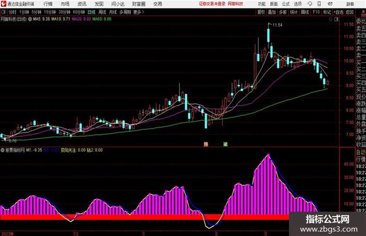
Task: Open the 发现 menu
Action: 99,4
